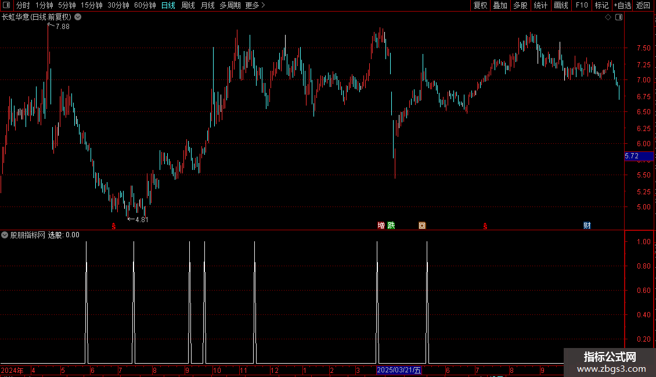This screenshot has width=656, height=377.
Task: Click 返回 to go back
Action: coord(643,5)
